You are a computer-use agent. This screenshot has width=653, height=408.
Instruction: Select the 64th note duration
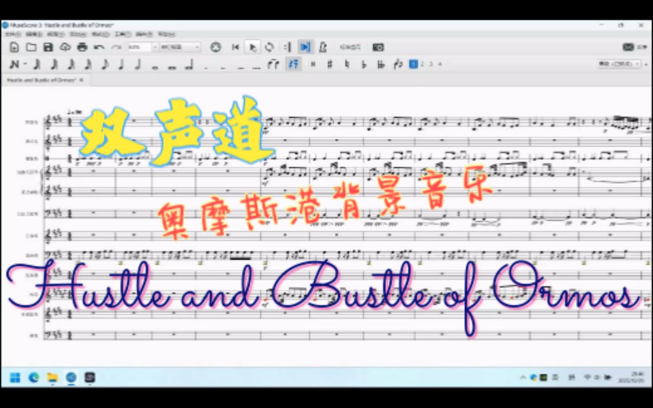(54, 64)
